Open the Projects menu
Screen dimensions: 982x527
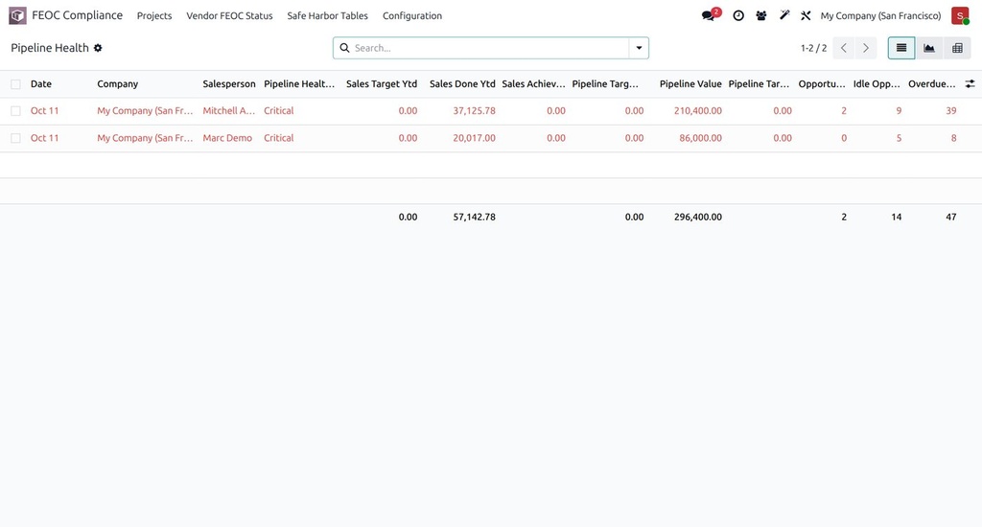(x=154, y=15)
